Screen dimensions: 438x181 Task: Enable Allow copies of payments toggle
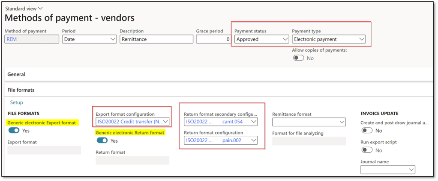[x=298, y=58]
